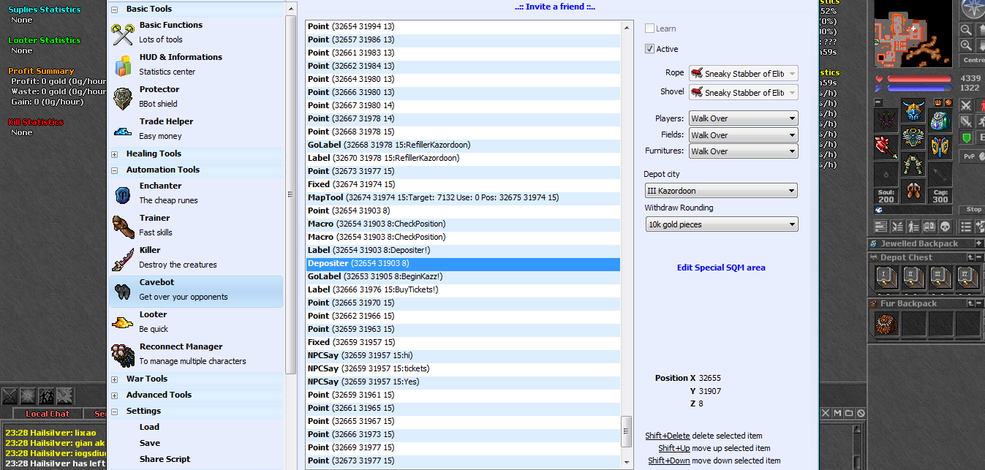Select Share Script under Settings
The image size is (985, 470).
pos(165,459)
